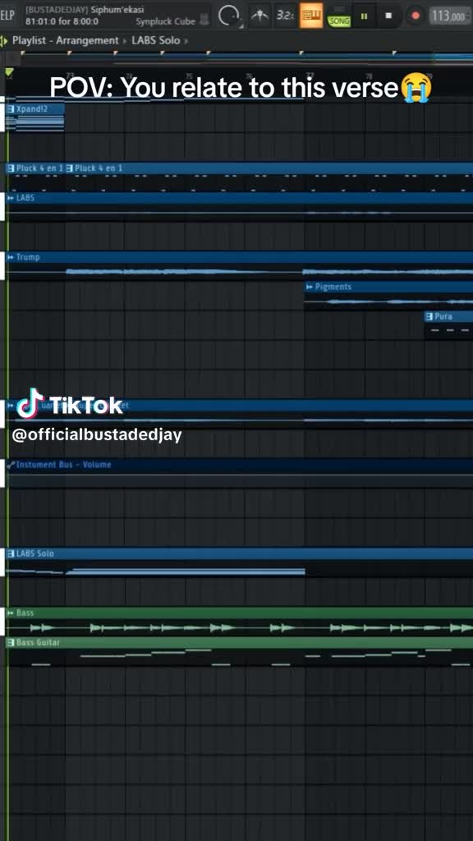Image resolution: width=473 pixels, height=841 pixels.
Task: Select the LABS audio clip title
Action: coord(25,198)
